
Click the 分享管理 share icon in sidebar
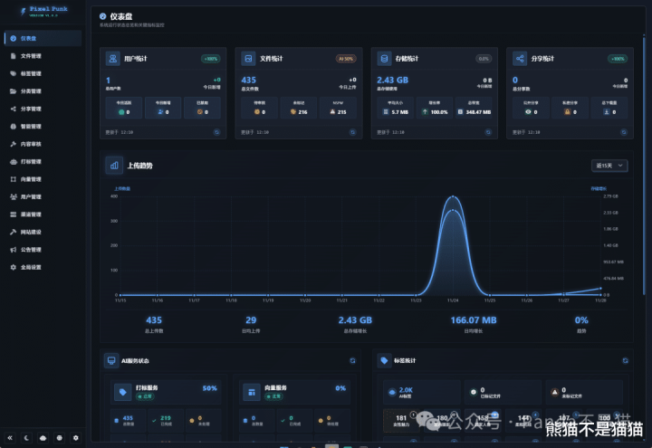point(14,109)
